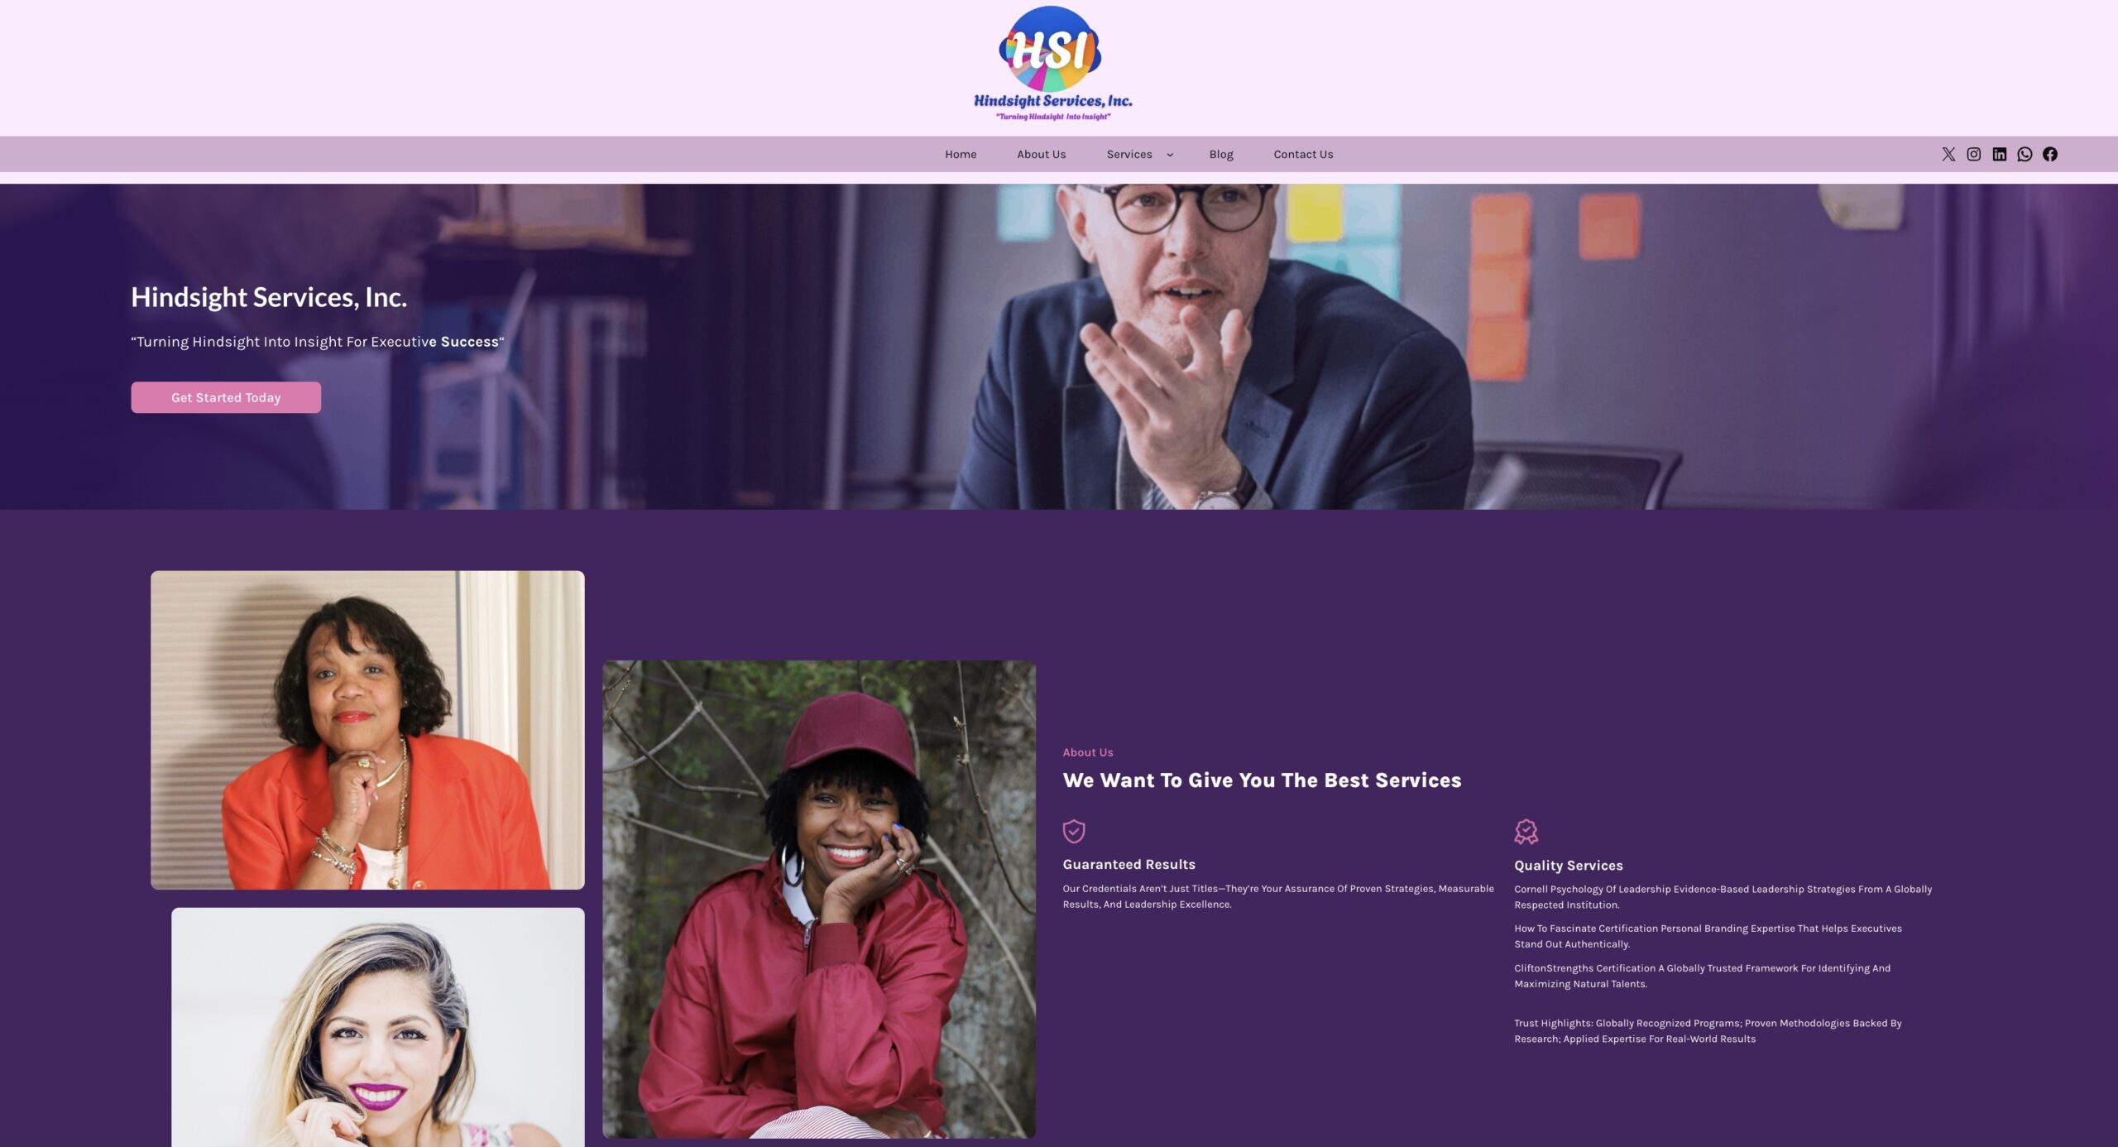Click the Get Started Today button
Screen dimensions: 2118x1147
click(x=226, y=397)
